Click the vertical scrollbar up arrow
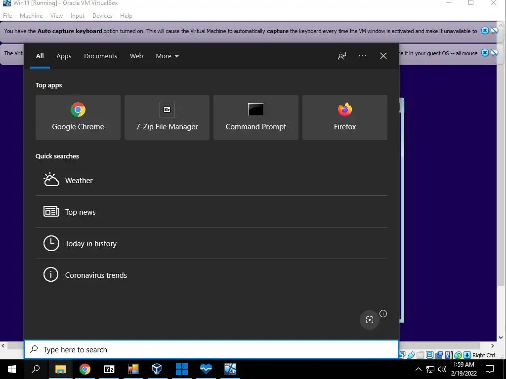 (501, 25)
